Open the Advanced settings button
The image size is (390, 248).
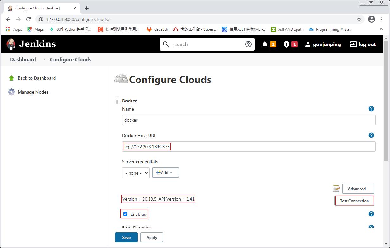pos(358,189)
